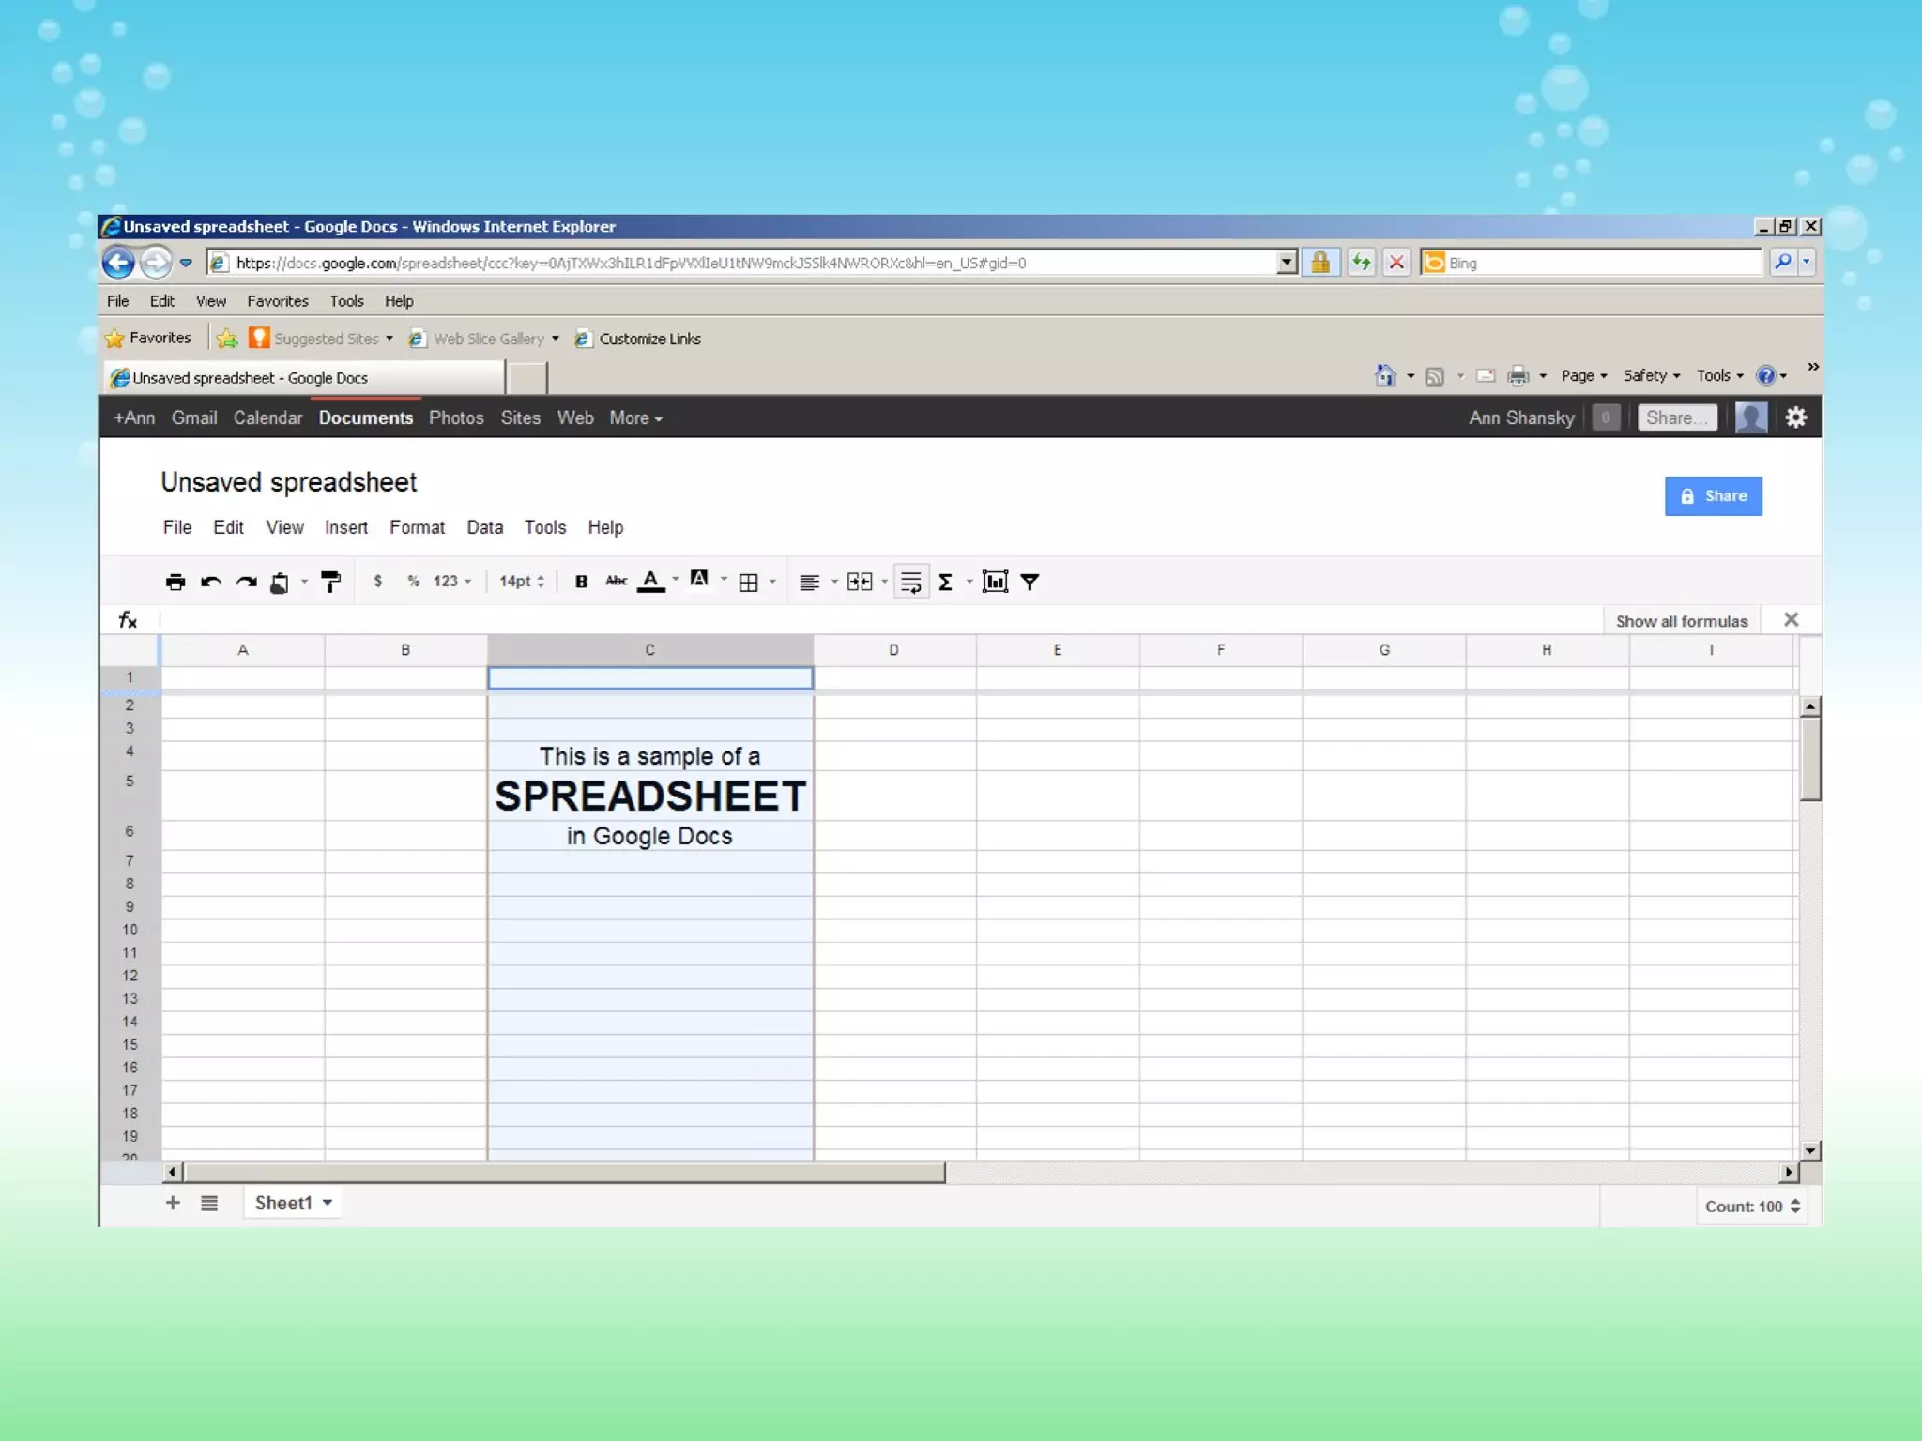Click the column C header
The width and height of the screenshot is (1922, 1441).
649,649
